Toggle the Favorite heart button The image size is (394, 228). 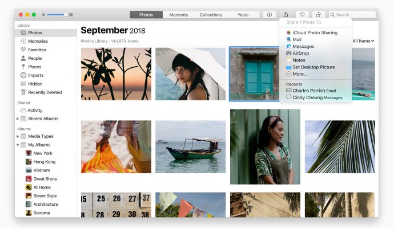(302, 15)
